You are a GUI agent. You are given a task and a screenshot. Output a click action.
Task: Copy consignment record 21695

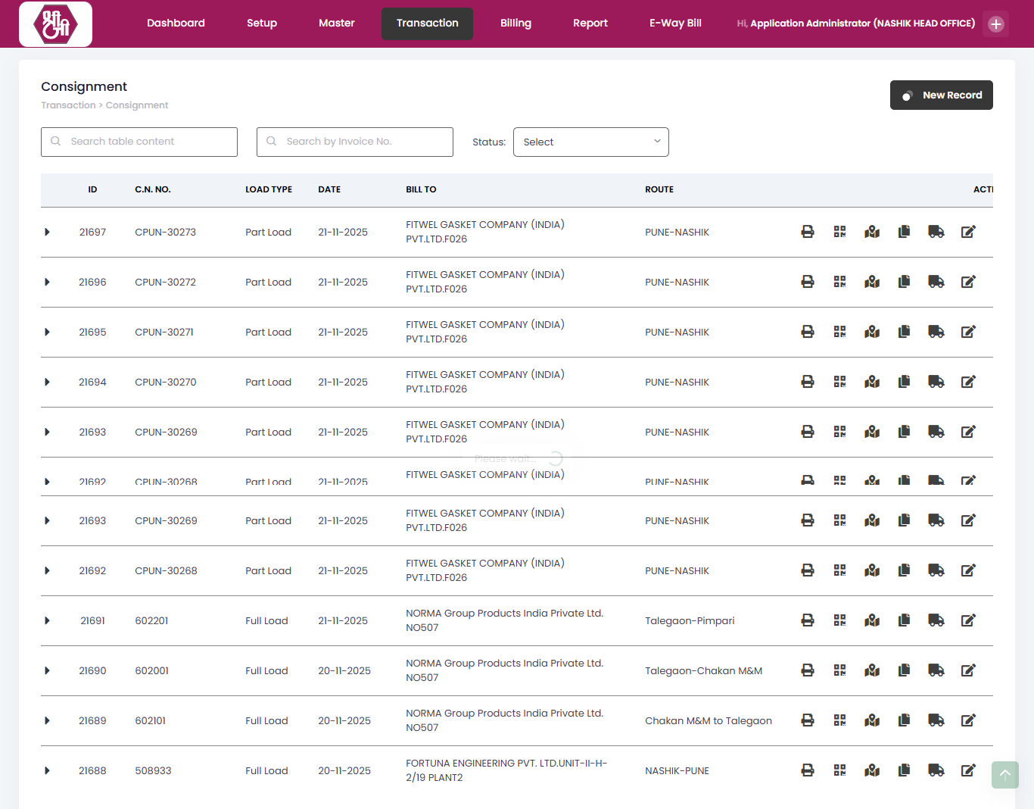[904, 331]
